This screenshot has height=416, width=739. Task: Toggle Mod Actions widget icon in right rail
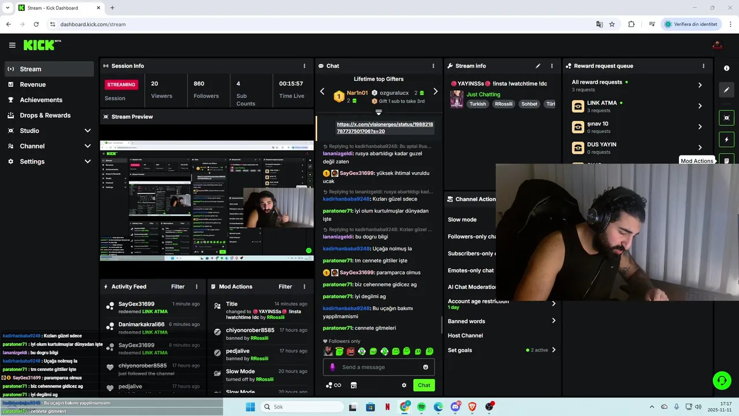pos(726,161)
